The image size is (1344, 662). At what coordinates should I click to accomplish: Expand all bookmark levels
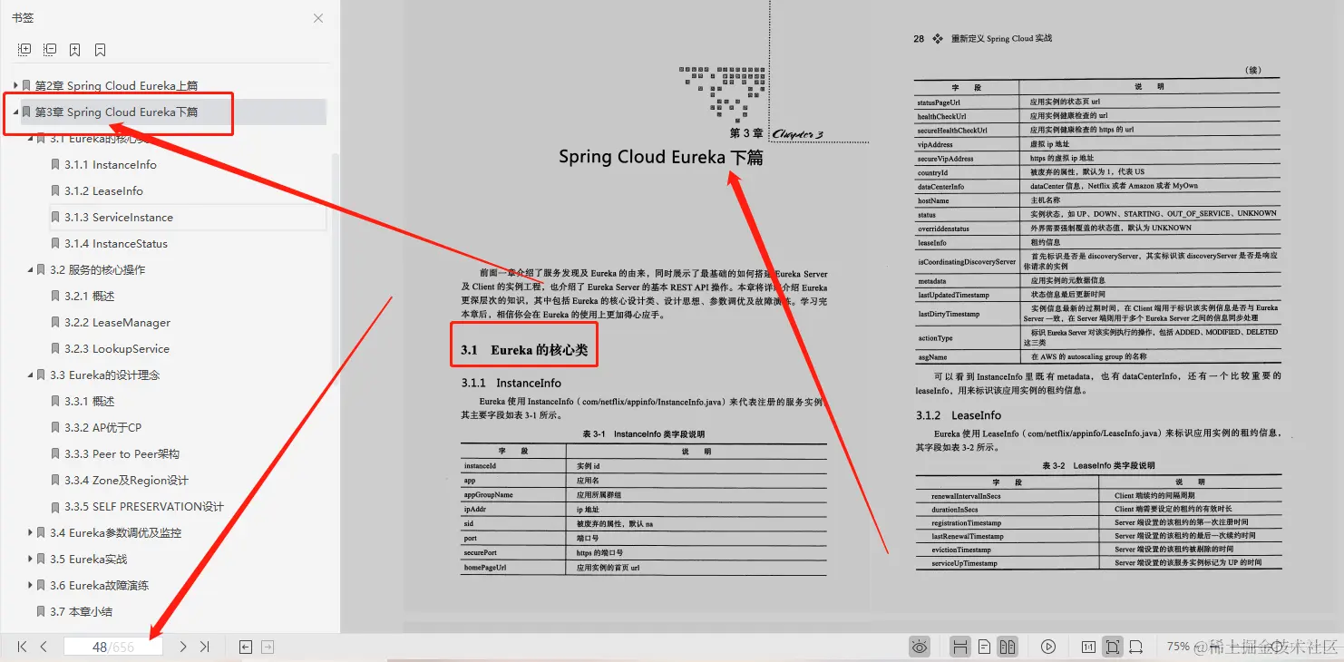tap(24, 49)
